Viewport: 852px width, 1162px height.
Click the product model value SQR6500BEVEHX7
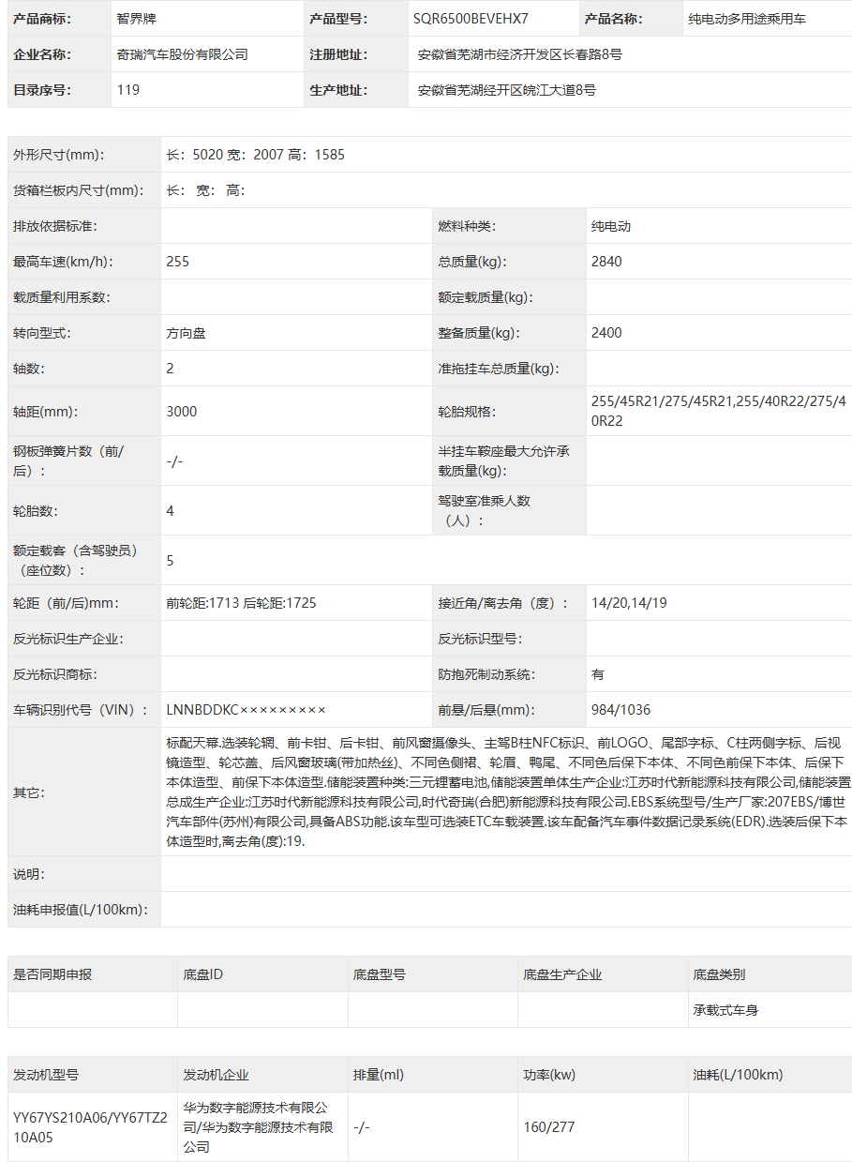point(471,19)
